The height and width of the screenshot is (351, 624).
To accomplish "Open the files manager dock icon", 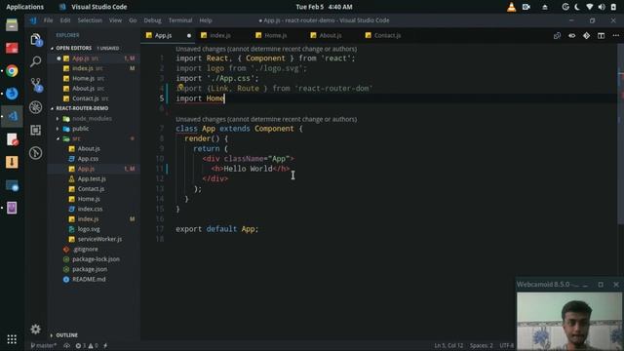I will (12, 25).
